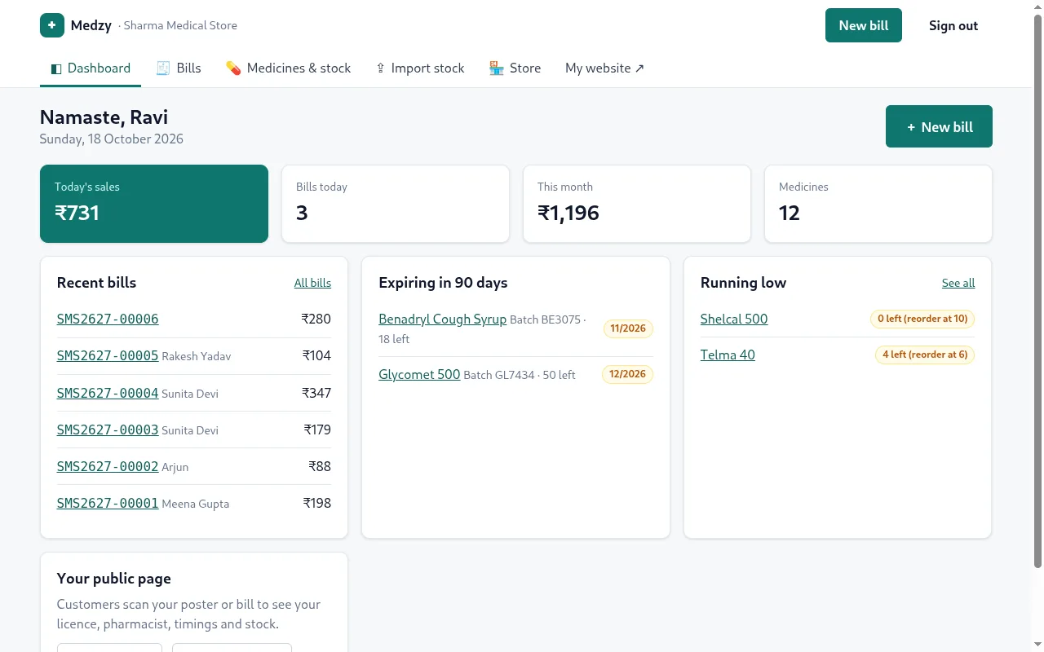The height and width of the screenshot is (652, 1044).
Task: Click the Dashboard tab icon
Action: point(56,68)
